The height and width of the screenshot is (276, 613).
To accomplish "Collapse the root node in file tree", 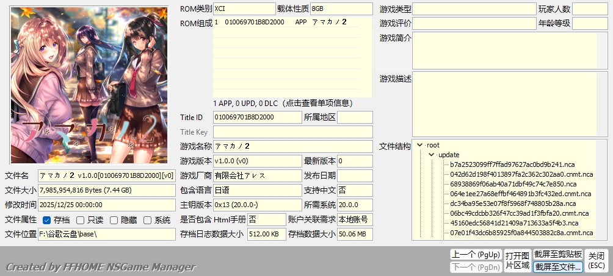I will click(420, 145).
